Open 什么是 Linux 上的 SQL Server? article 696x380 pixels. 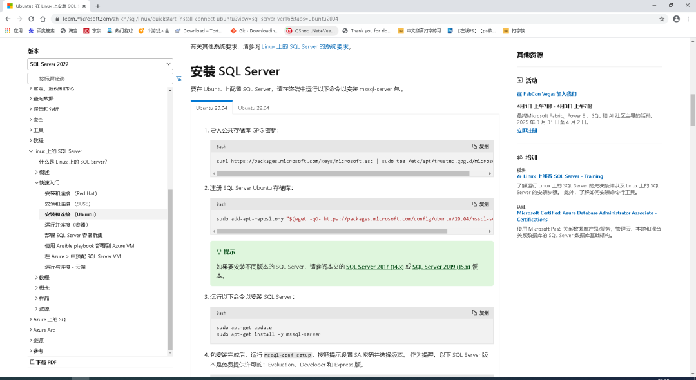tap(73, 162)
